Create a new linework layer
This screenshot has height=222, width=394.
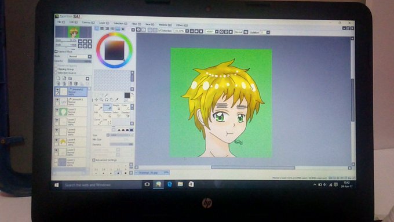[x=64, y=78]
